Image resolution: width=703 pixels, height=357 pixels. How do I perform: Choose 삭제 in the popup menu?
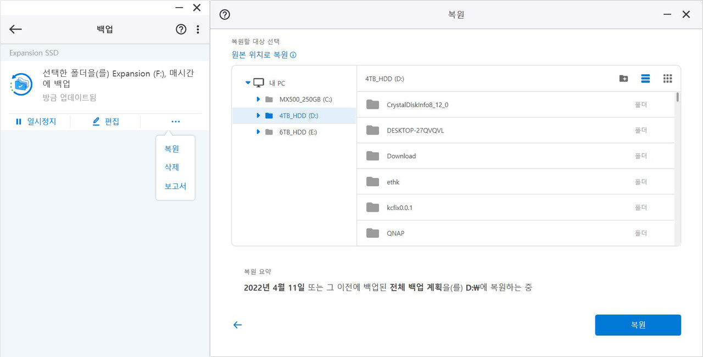172,168
